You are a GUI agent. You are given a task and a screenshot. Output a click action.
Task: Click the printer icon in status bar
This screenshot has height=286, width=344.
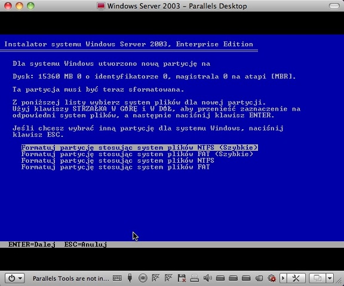[x=194, y=278]
